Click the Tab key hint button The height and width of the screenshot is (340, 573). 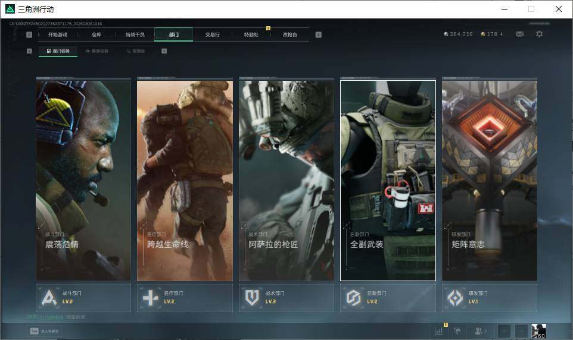pyautogui.click(x=44, y=331)
